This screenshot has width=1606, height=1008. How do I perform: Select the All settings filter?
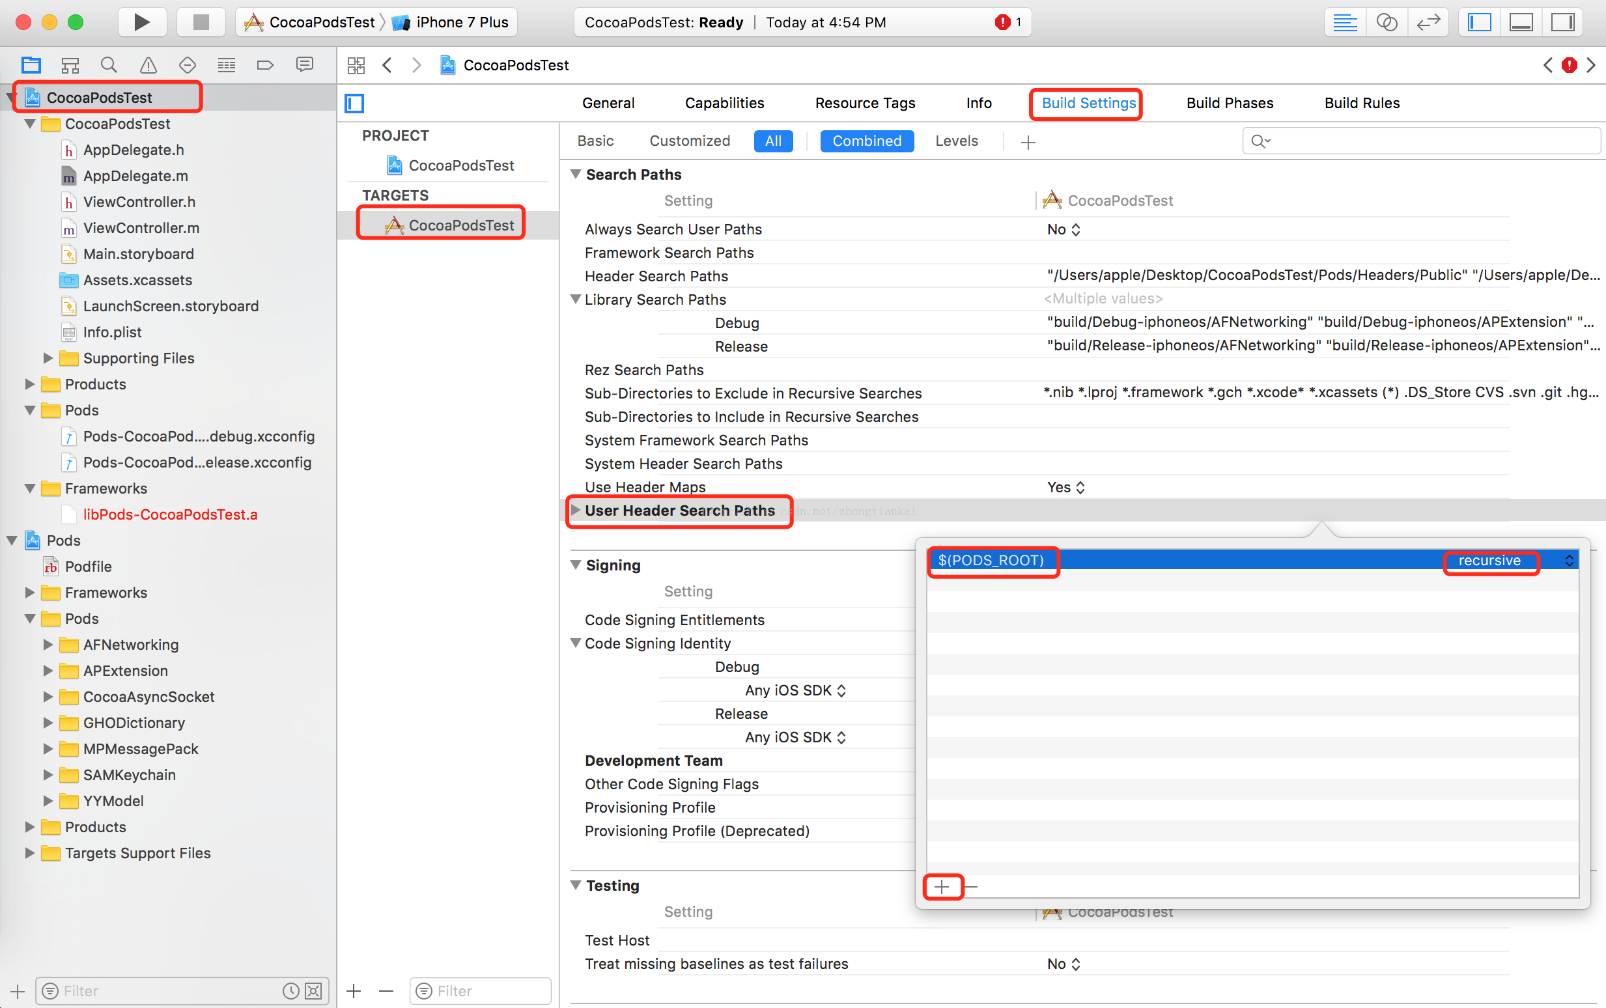tap(773, 141)
